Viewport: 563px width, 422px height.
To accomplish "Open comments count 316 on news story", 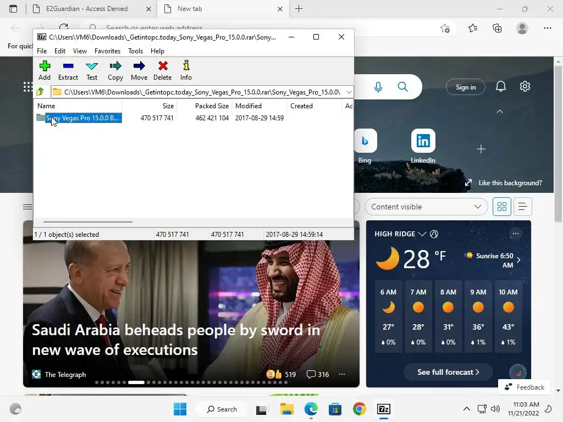I will pos(318,374).
